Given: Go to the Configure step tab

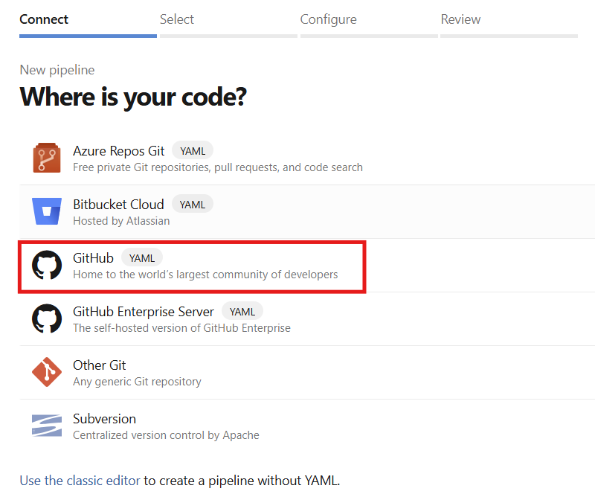Looking at the screenshot, I should (328, 19).
